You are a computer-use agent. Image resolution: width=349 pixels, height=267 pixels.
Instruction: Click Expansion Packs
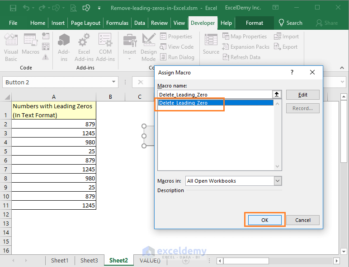pyautogui.click(x=246, y=47)
